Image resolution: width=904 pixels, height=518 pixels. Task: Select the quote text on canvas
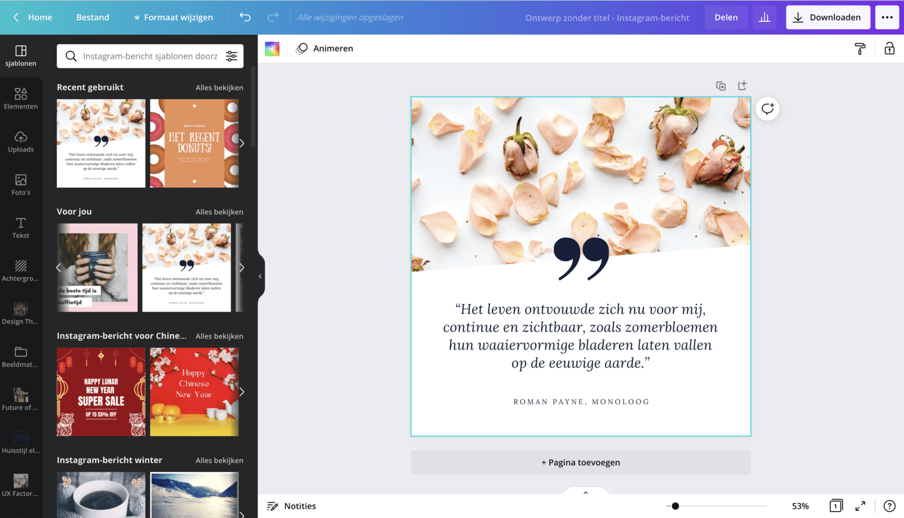point(580,336)
